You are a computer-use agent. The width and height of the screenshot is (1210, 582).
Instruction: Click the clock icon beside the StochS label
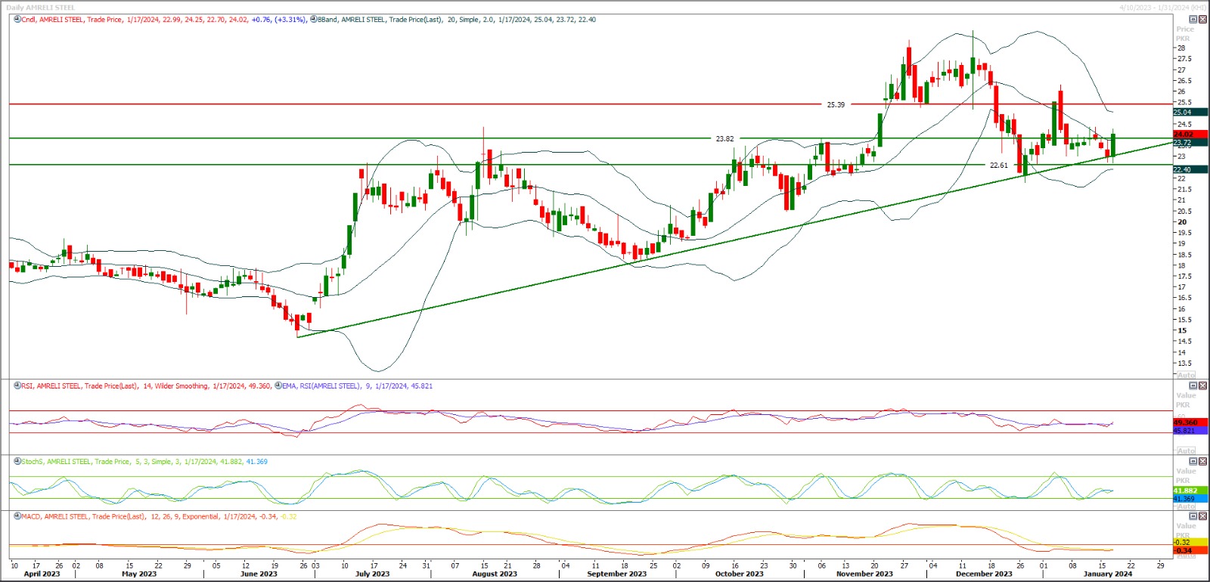[17, 462]
